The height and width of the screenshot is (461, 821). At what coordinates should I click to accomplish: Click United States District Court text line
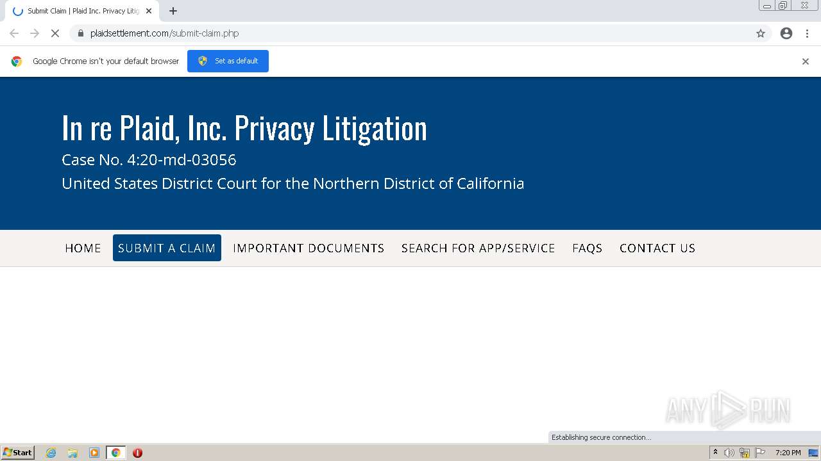pos(293,184)
